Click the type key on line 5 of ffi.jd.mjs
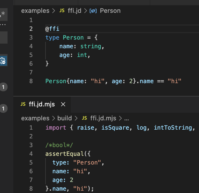199x193 pixels. [x=59, y=162]
